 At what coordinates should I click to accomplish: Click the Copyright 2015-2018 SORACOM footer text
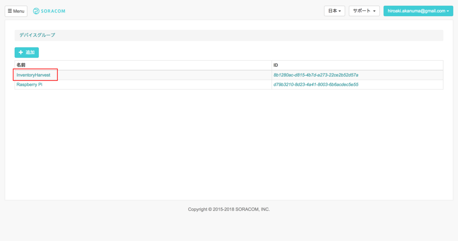[229, 209]
